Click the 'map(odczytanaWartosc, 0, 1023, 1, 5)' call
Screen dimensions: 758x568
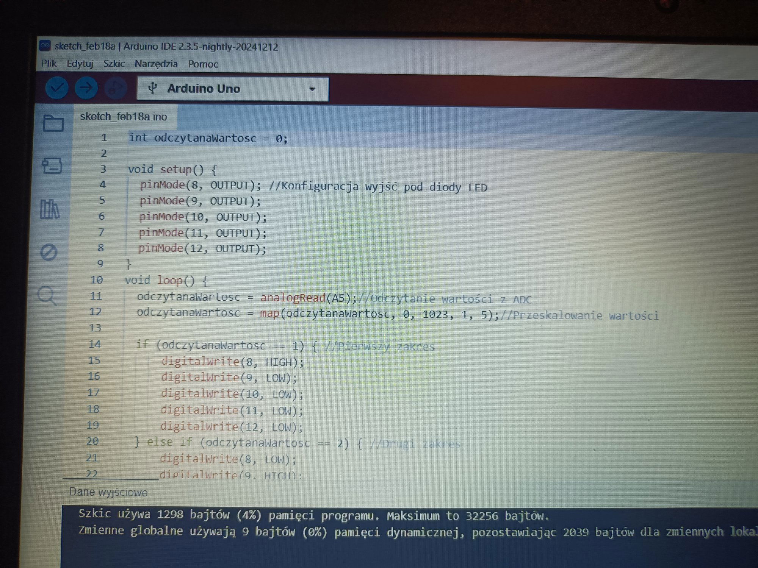point(376,314)
